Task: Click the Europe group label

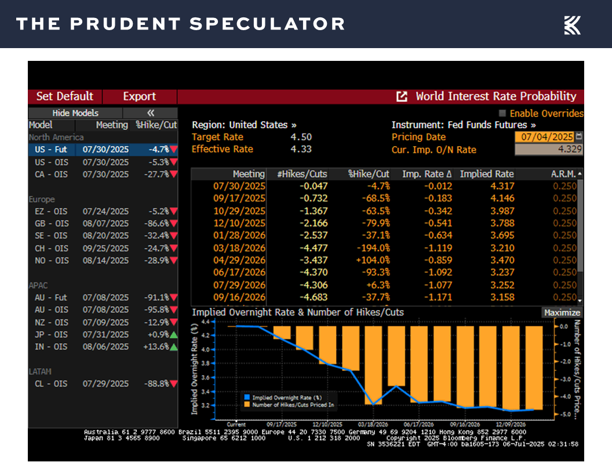Action: pyautogui.click(x=42, y=199)
